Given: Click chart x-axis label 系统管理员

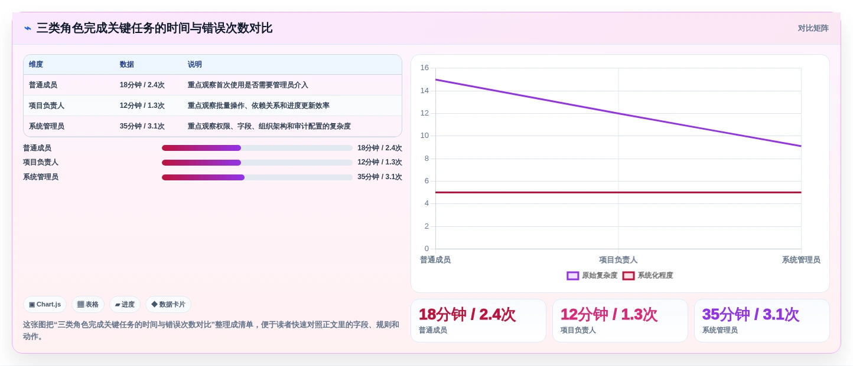Looking at the screenshot, I should click(x=801, y=260).
